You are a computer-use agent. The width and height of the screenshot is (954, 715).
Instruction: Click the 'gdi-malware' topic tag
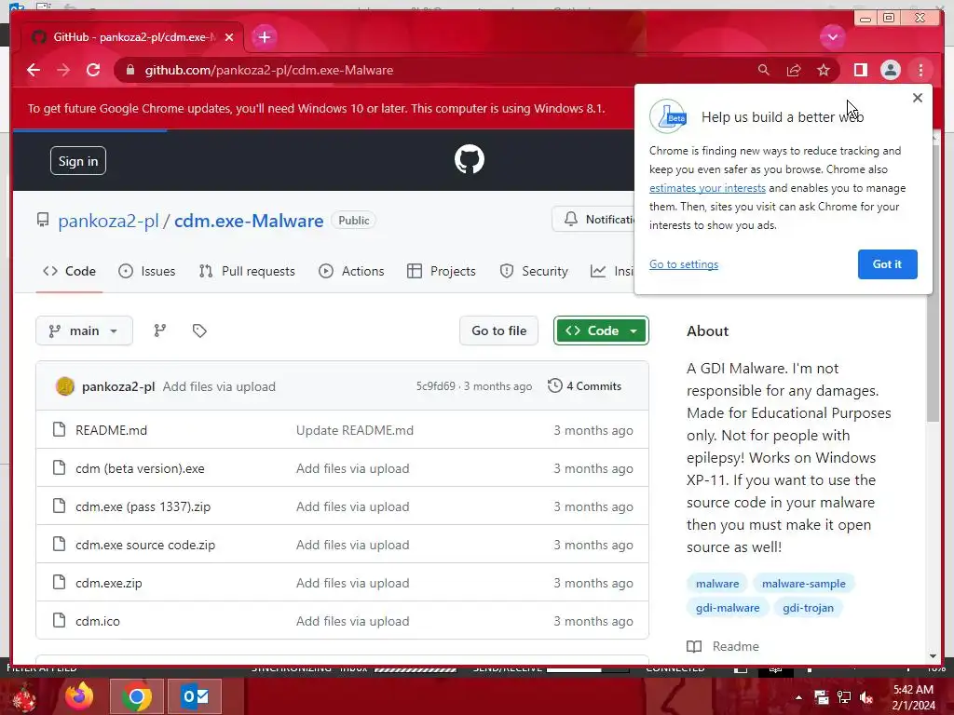coord(728,608)
